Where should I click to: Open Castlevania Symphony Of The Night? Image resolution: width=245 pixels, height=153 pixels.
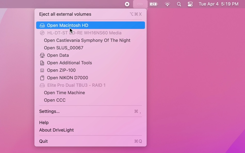click(91, 40)
